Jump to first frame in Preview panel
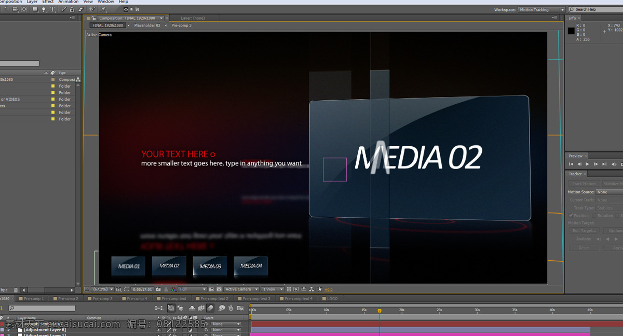This screenshot has width=623, height=336. [571, 164]
